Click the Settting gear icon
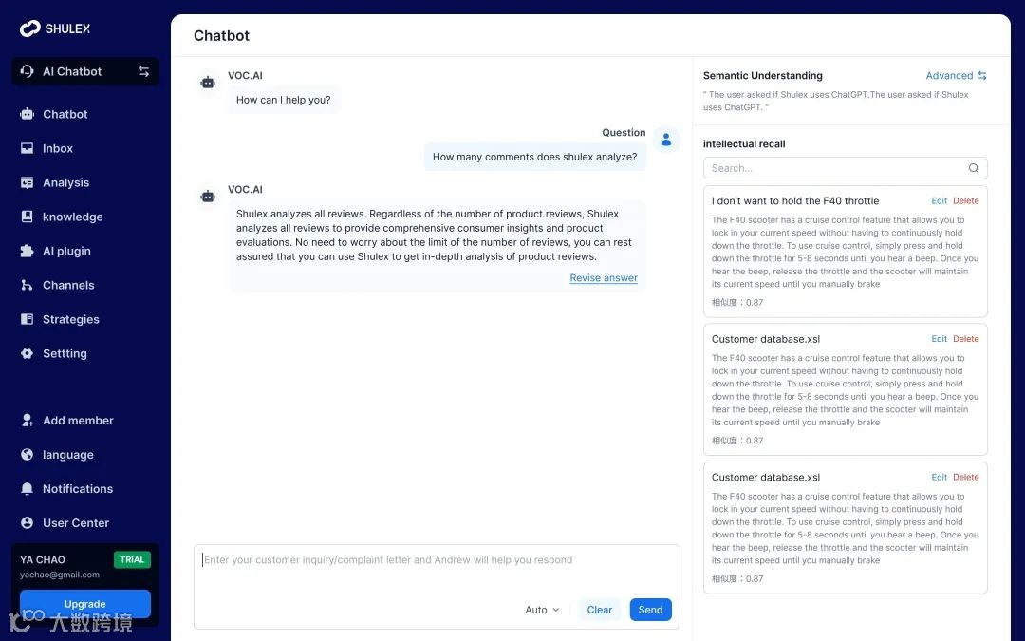The width and height of the screenshot is (1025, 641). [27, 353]
